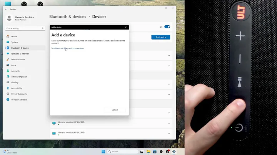Click the System monitor icon
This screenshot has width=277, height=155.
[8, 42]
